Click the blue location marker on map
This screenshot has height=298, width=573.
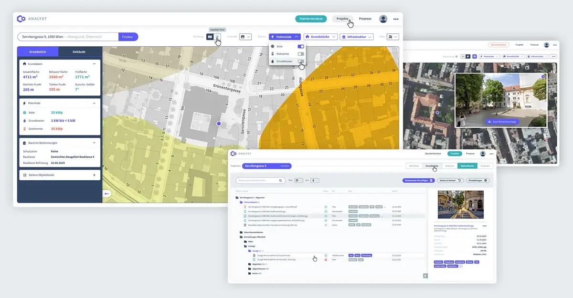click(x=219, y=123)
